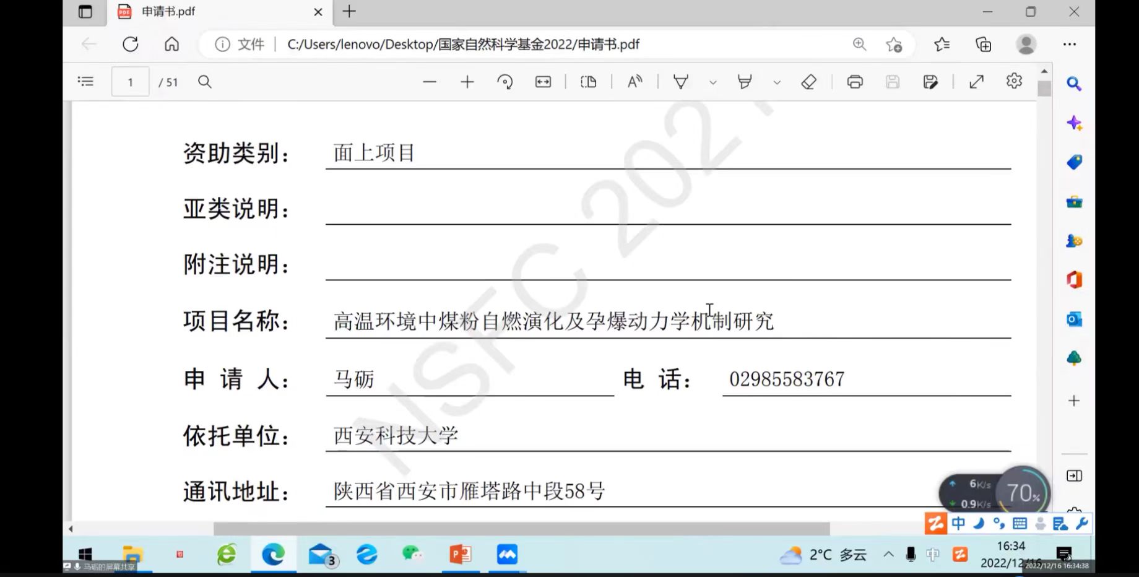Start Read Aloud for the PDF

[634, 82]
